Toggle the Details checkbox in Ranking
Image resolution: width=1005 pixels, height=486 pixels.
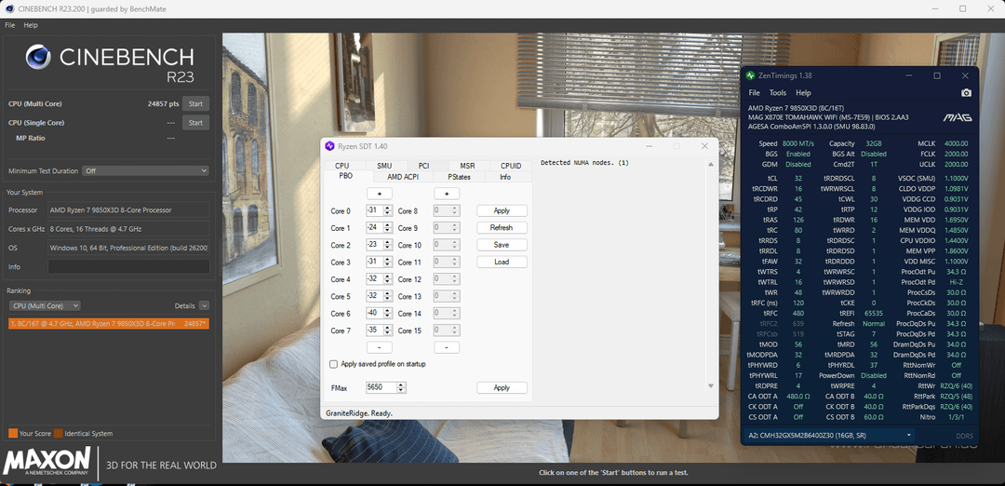coord(204,305)
